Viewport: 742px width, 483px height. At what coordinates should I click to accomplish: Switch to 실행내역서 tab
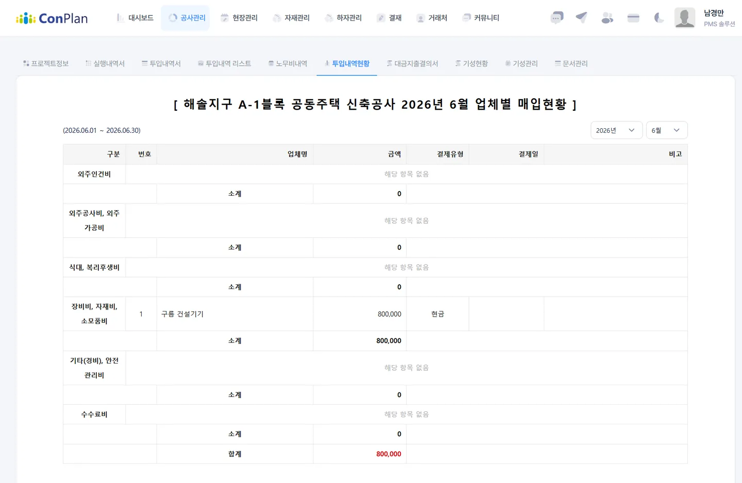105,63
